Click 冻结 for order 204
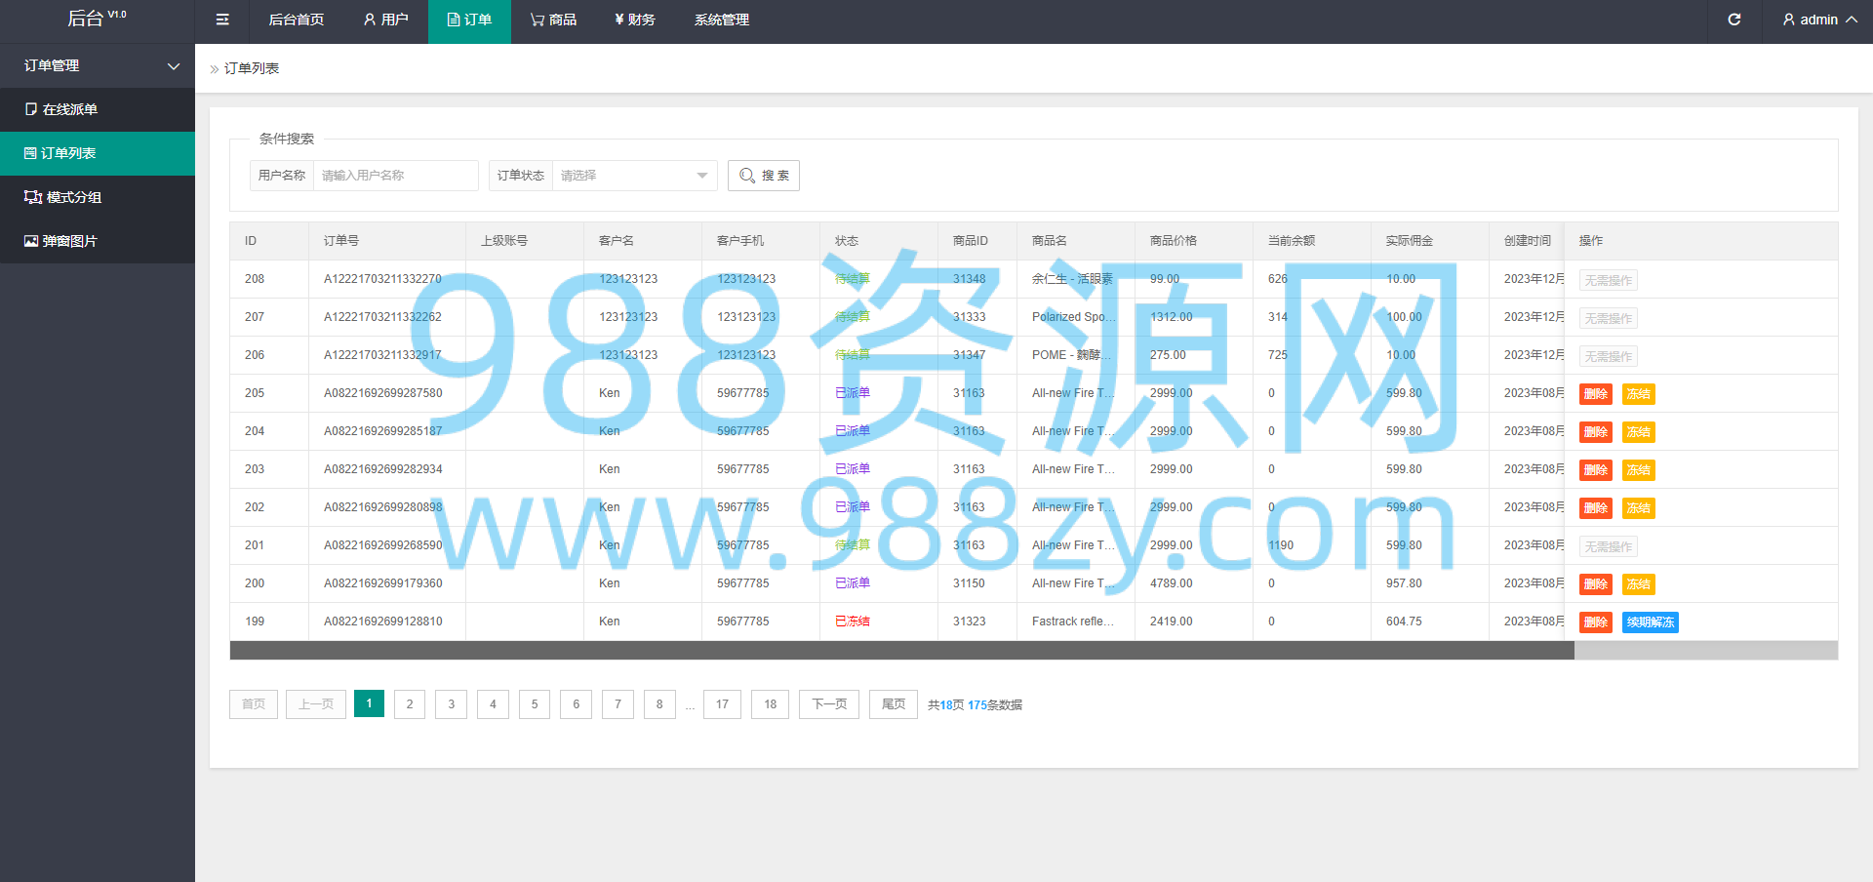 click(x=1639, y=432)
